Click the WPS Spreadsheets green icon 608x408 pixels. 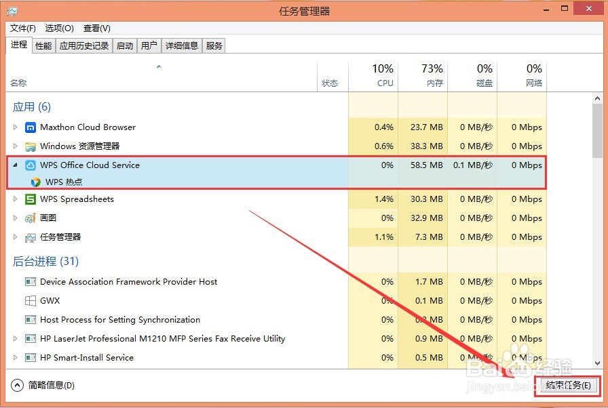coord(31,199)
